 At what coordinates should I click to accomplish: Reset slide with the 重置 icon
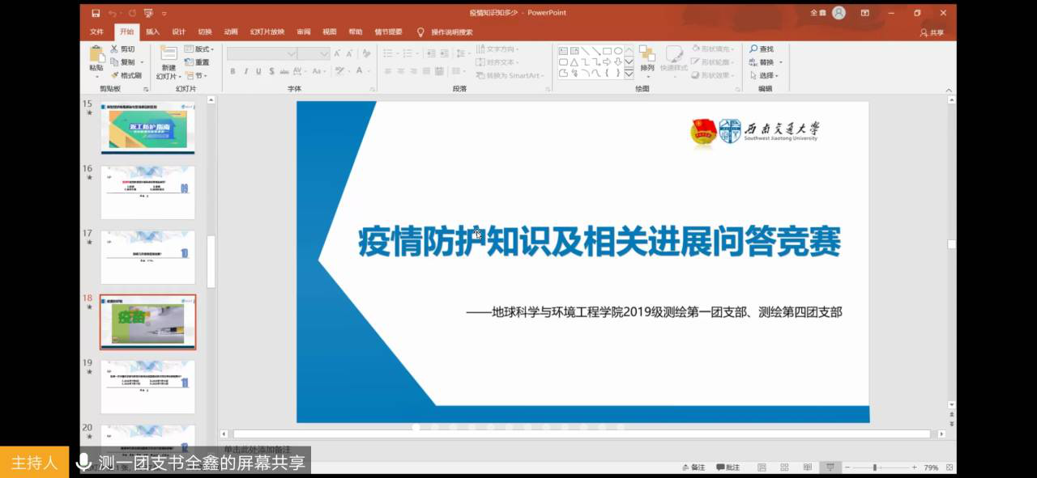(190, 62)
